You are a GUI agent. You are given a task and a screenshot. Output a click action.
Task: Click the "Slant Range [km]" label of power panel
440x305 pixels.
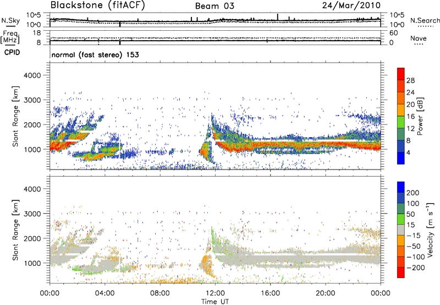15,116
